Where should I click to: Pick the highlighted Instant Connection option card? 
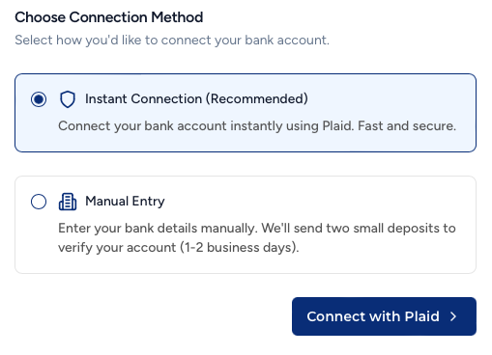click(x=246, y=113)
